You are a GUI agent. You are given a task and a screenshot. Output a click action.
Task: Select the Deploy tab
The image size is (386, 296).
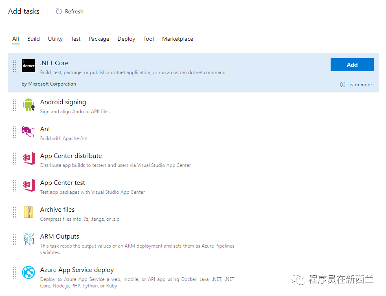pyautogui.click(x=126, y=39)
